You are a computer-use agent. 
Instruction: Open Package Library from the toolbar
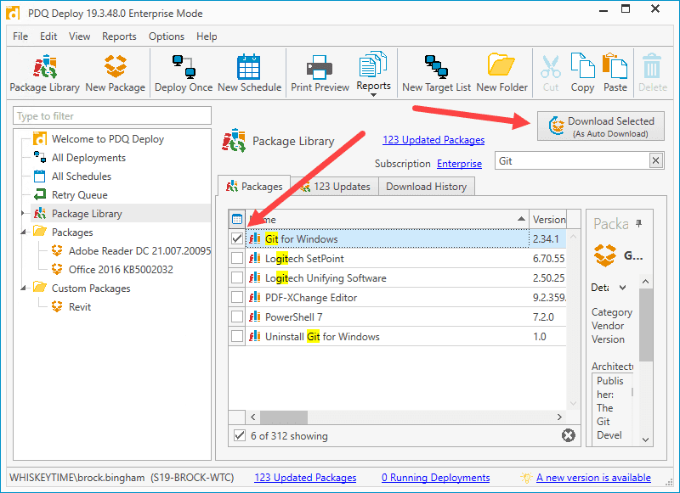(45, 73)
